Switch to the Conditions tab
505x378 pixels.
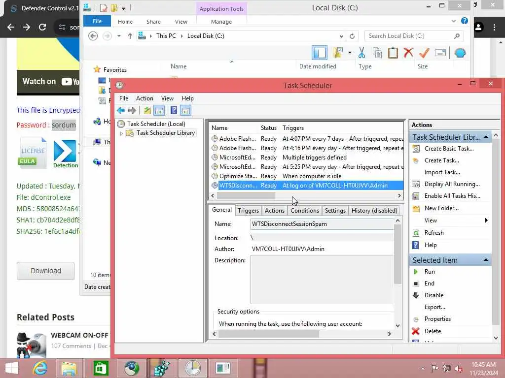tap(305, 211)
